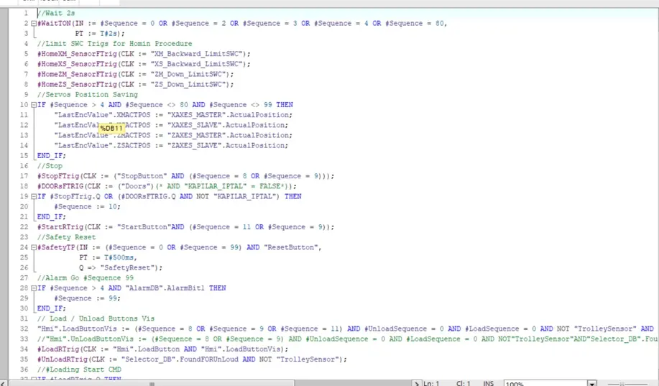659x386 pixels.
Task: Collapse the #SafetyTP block on line 24
Action: 33,247
